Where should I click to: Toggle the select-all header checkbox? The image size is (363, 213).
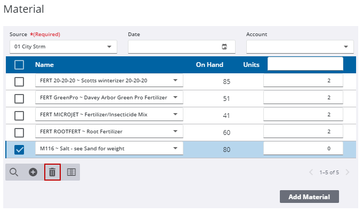[19, 65]
